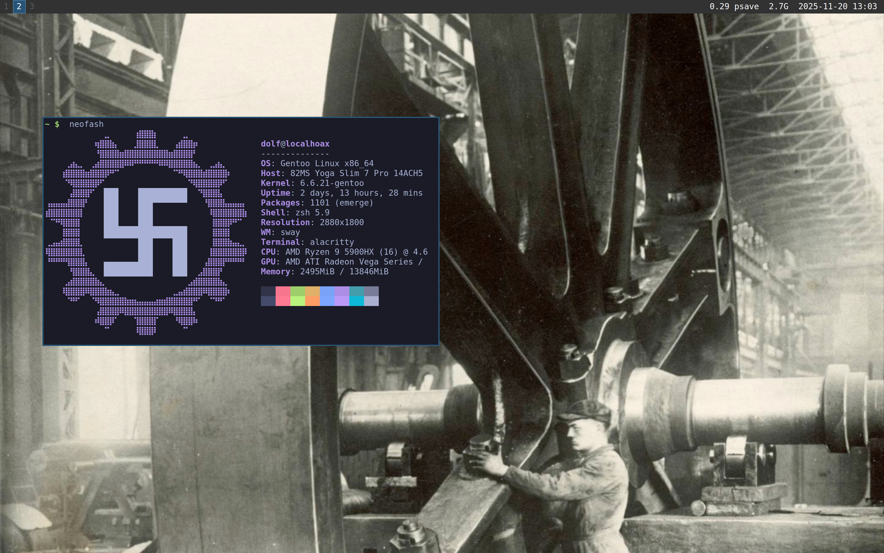Click the active workspace 2 indicator

coord(19,6)
